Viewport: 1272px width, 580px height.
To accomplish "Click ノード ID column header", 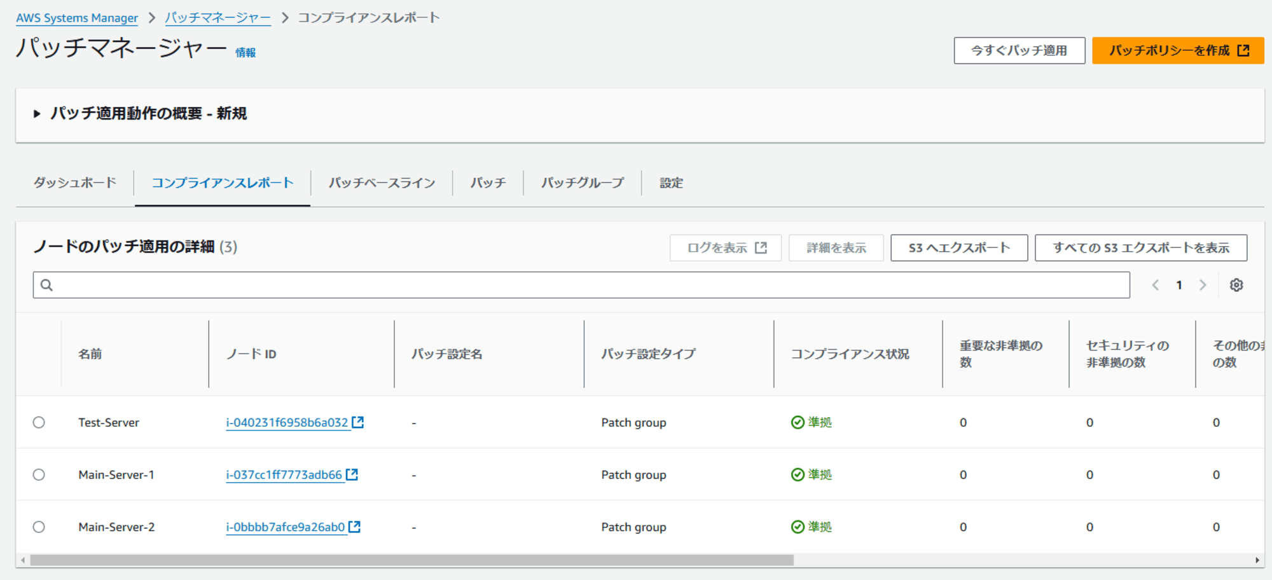I will click(x=251, y=354).
